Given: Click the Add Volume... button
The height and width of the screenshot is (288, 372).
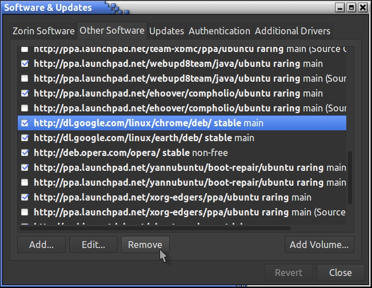Looking at the screenshot, I should 319,245.
